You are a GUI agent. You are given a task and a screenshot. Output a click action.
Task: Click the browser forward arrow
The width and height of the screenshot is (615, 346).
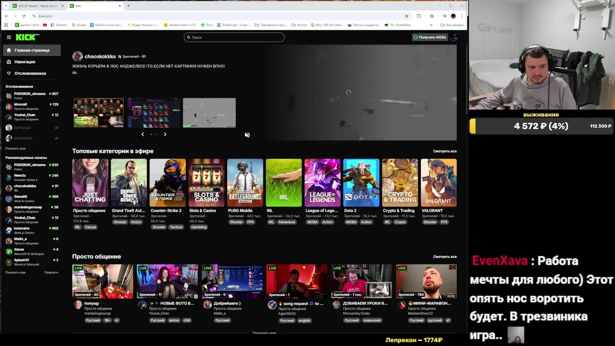point(15,16)
